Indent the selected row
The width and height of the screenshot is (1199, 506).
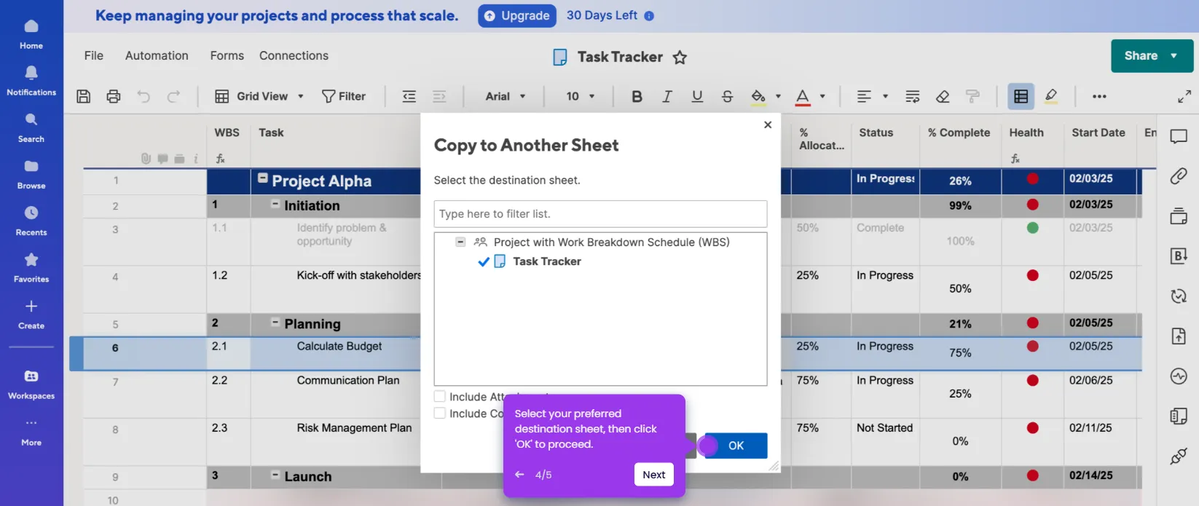point(439,96)
